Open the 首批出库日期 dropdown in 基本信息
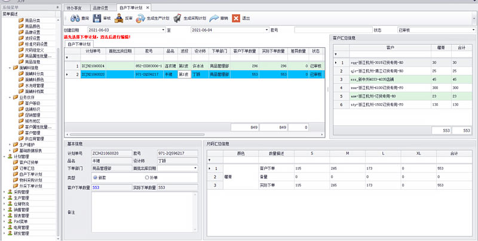478x241 pixels. [195, 168]
